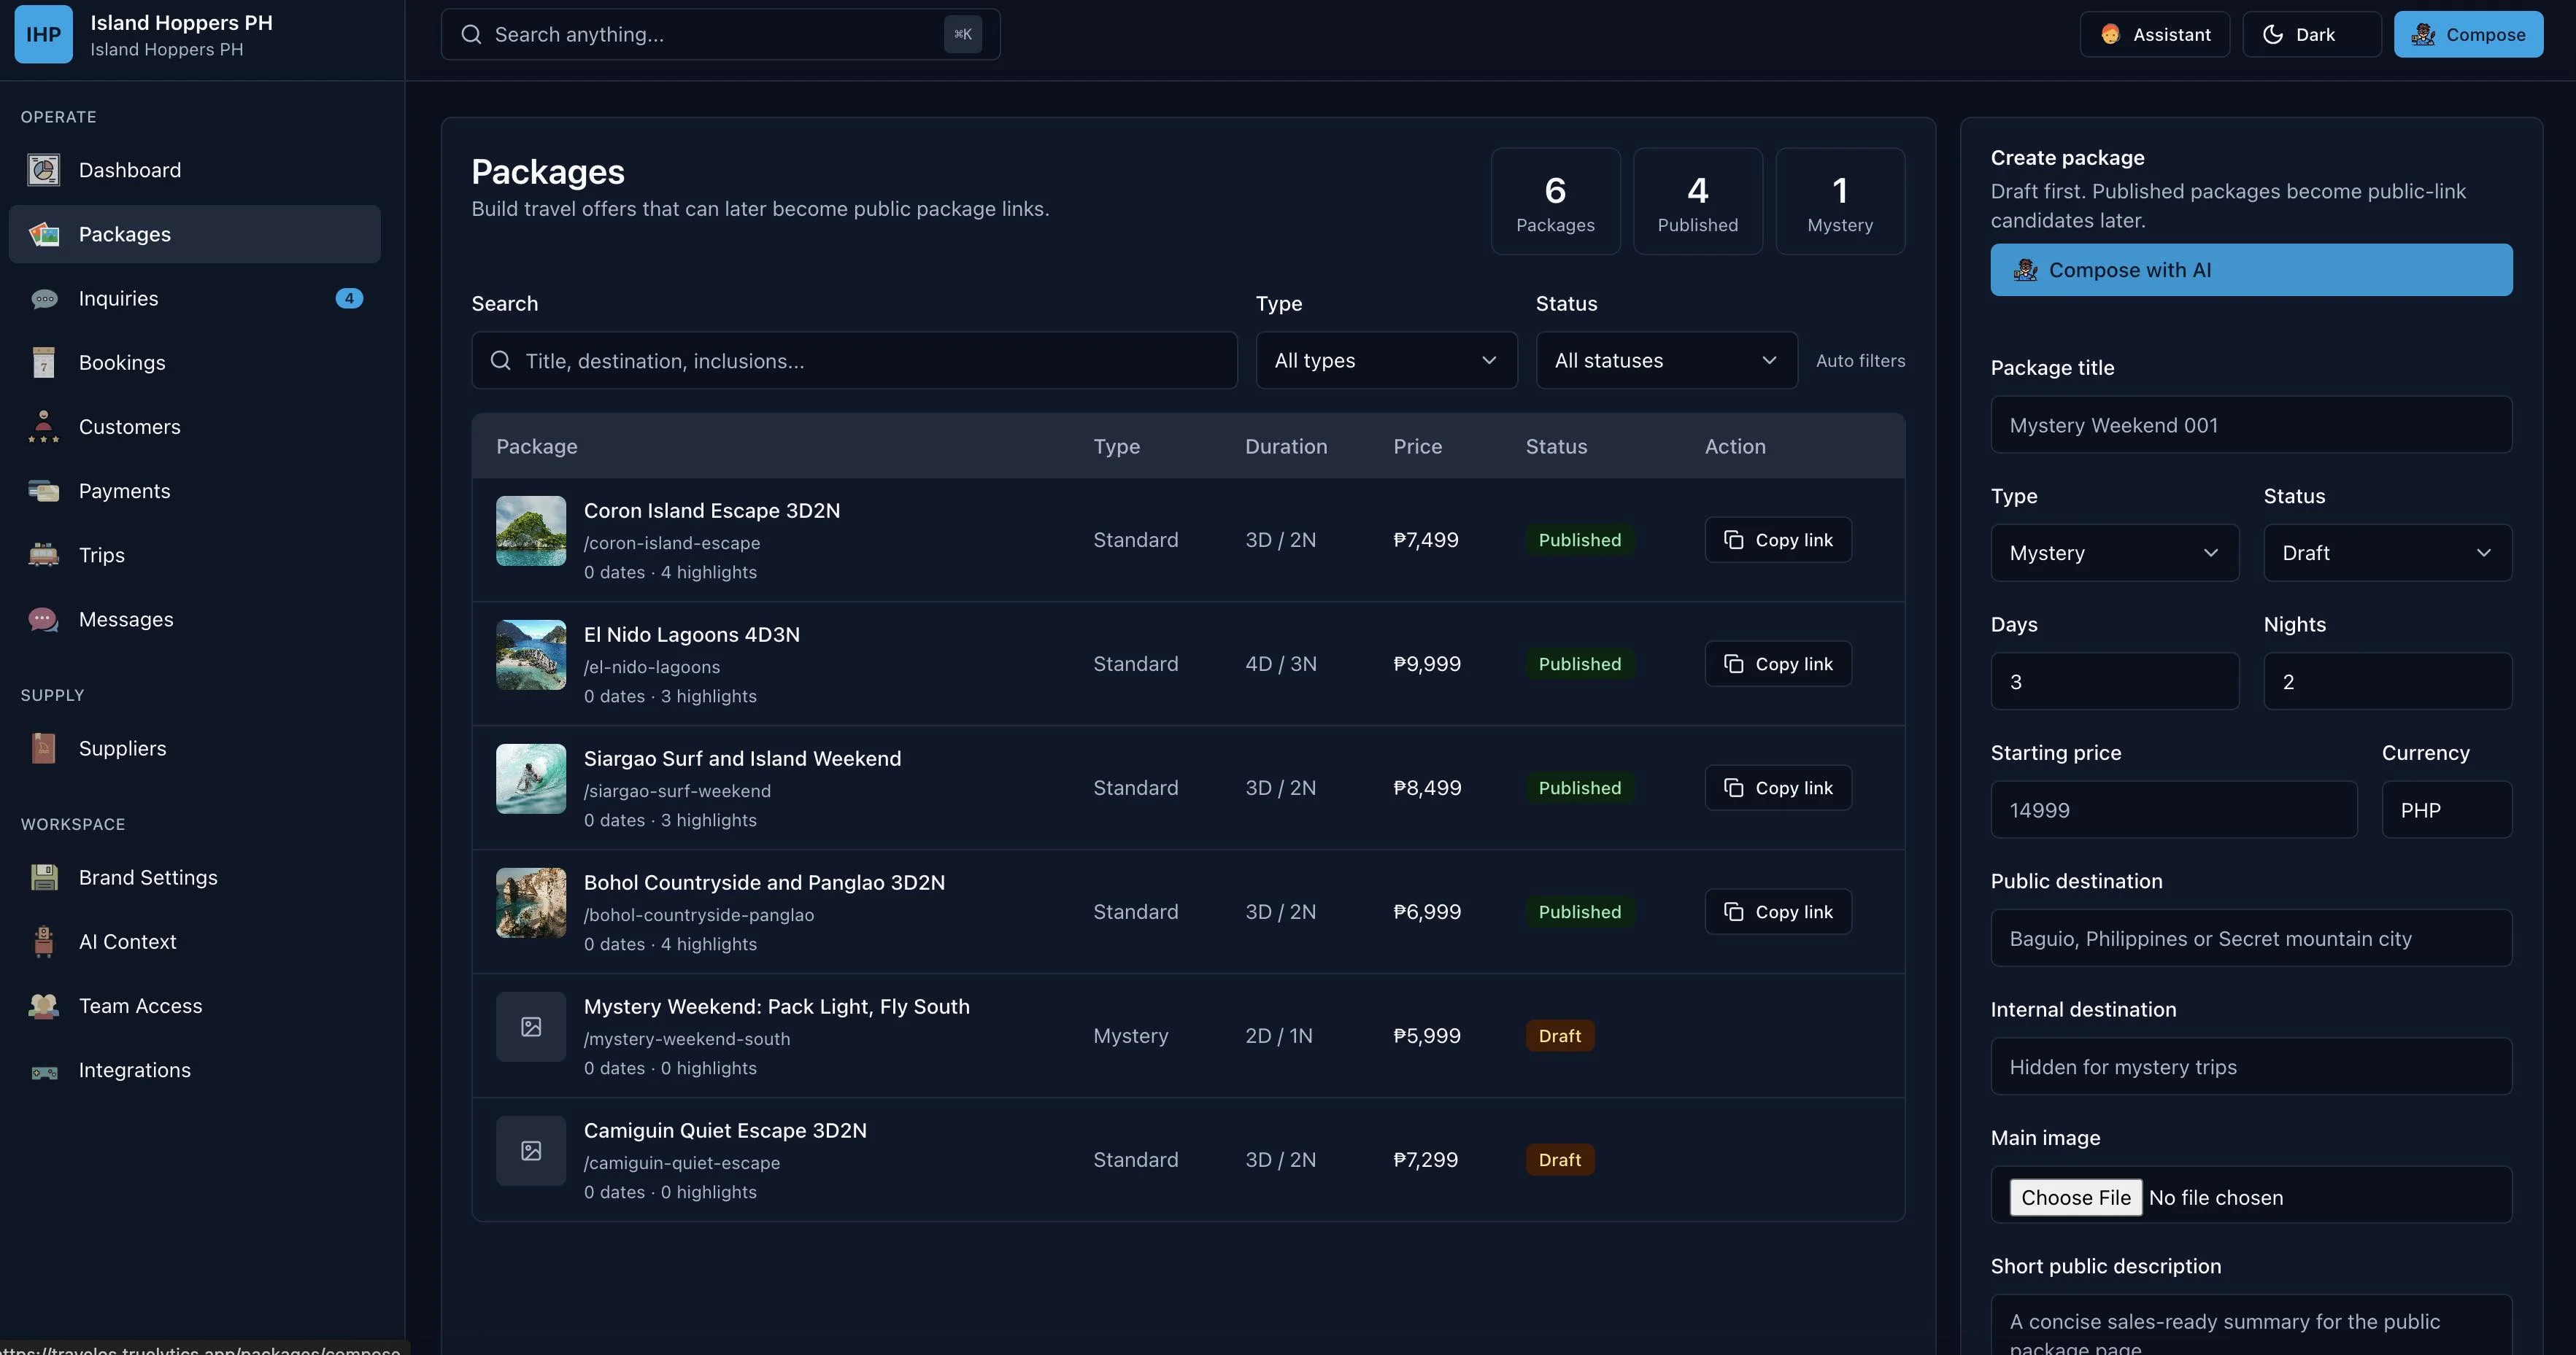The image size is (2576, 1355).
Task: Click the IHP workspace logo
Action: tap(43, 34)
